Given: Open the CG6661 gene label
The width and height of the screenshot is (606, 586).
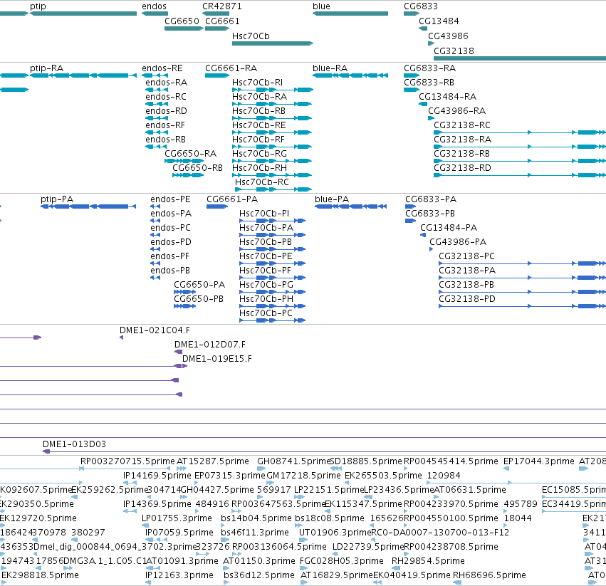Looking at the screenshot, I should click(x=223, y=21).
